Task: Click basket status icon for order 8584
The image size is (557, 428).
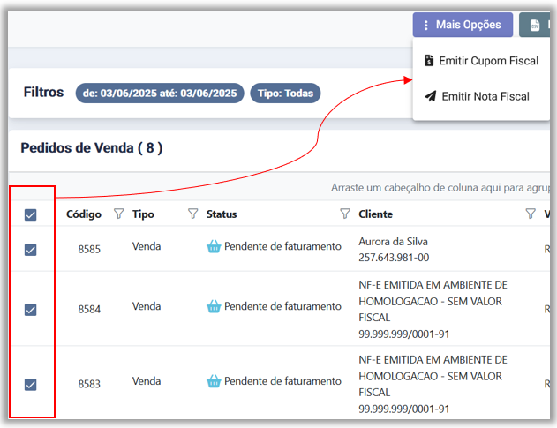Action: tap(214, 306)
